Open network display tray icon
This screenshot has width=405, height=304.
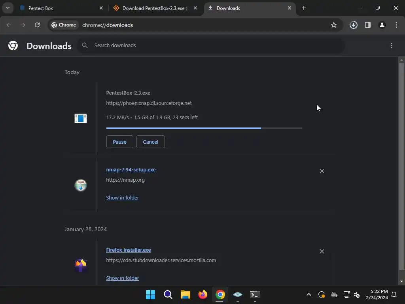coord(346,294)
